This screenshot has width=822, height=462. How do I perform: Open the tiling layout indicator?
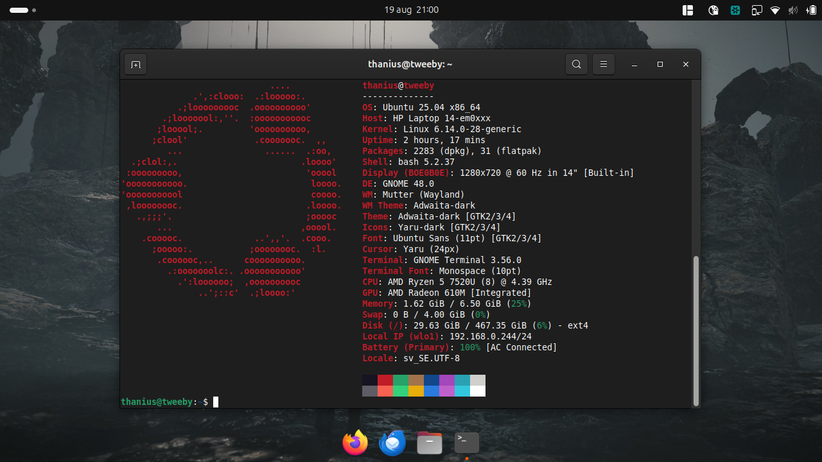pos(688,10)
